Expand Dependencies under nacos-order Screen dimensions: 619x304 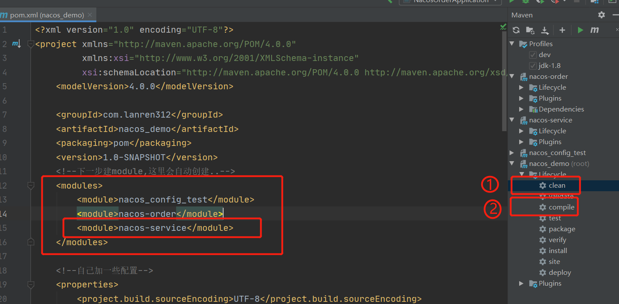point(521,109)
